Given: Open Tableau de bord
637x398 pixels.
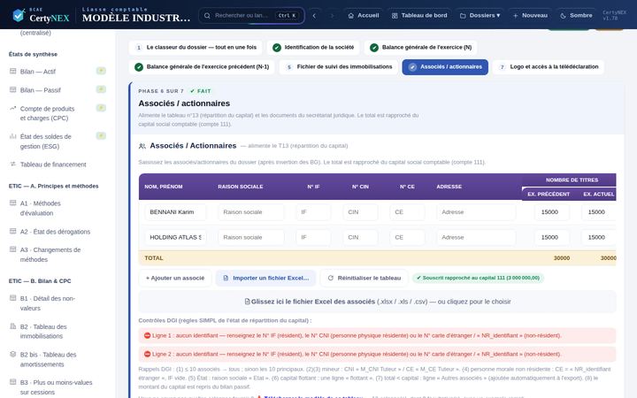Looking at the screenshot, I should [x=419, y=15].
